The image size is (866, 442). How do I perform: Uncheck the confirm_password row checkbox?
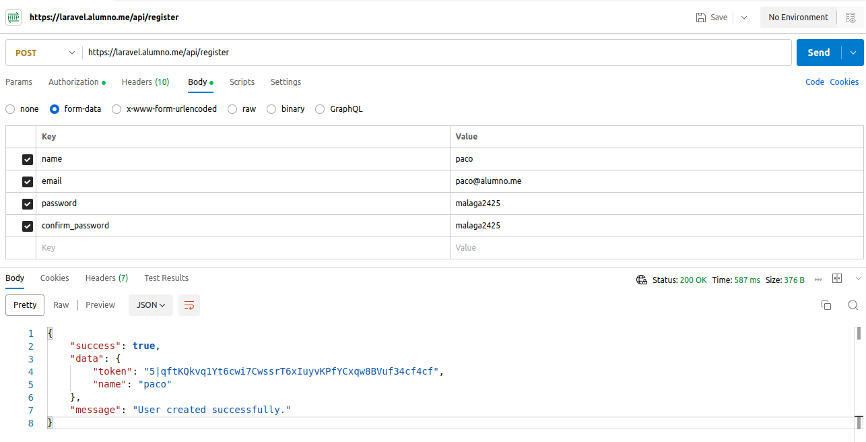point(28,226)
